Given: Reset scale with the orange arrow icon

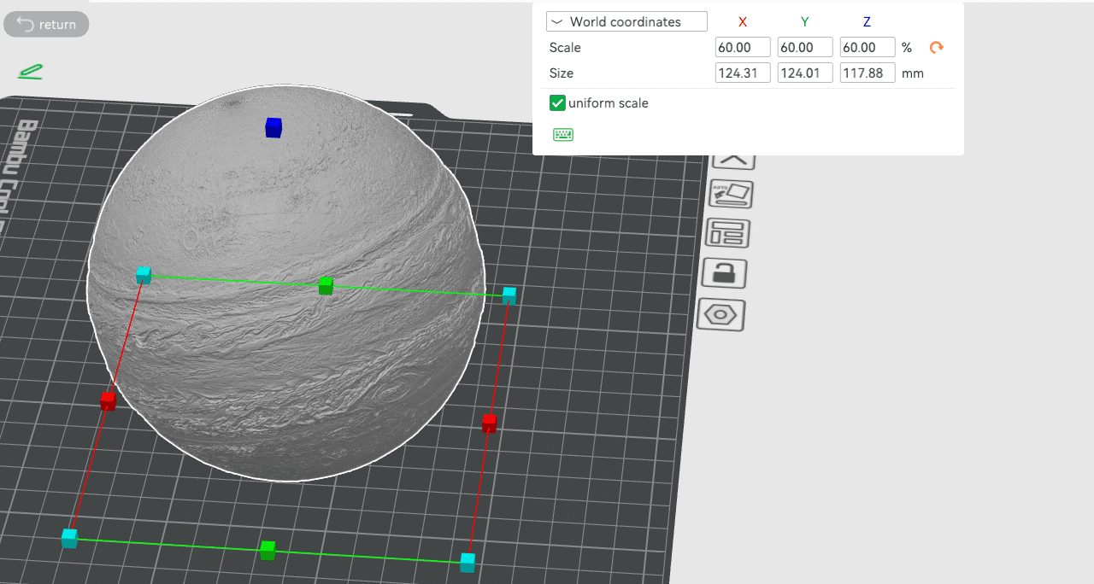Looking at the screenshot, I should tap(937, 48).
